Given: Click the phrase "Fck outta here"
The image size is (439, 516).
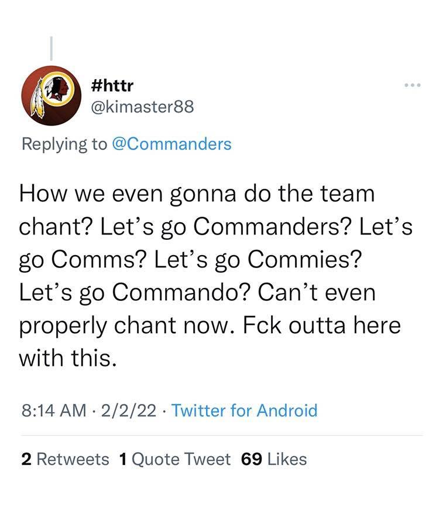Looking at the screenshot, I should (321, 325).
